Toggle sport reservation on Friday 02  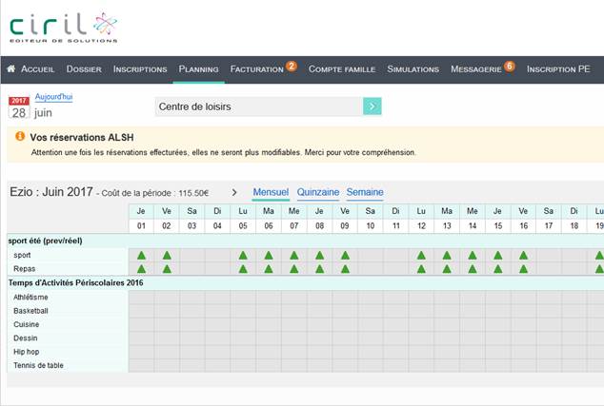(167, 255)
